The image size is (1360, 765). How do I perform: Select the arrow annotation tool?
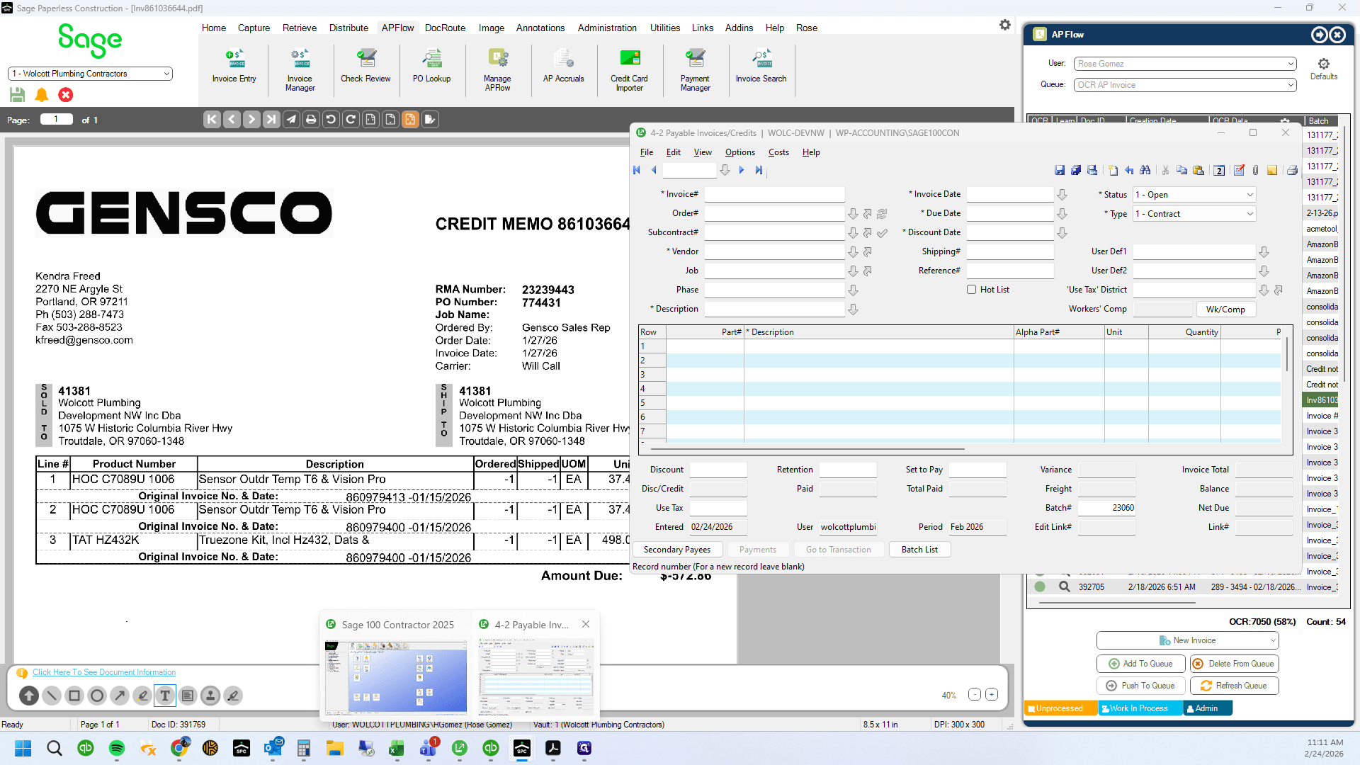[120, 696]
